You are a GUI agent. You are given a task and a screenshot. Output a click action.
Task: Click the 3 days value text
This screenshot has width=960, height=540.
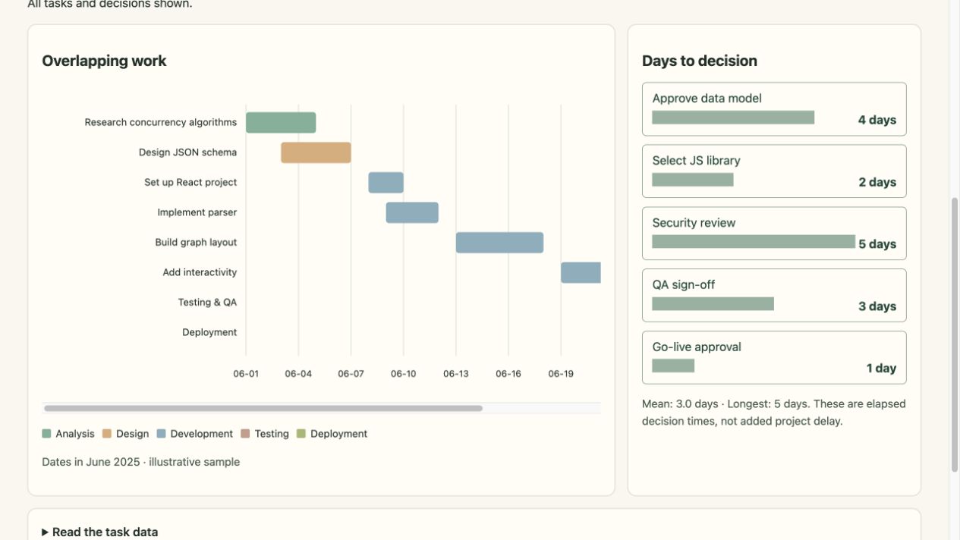pyautogui.click(x=877, y=306)
